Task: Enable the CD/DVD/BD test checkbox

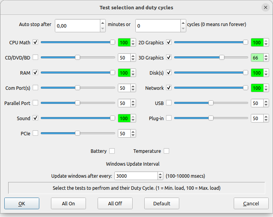Action: click(35, 58)
